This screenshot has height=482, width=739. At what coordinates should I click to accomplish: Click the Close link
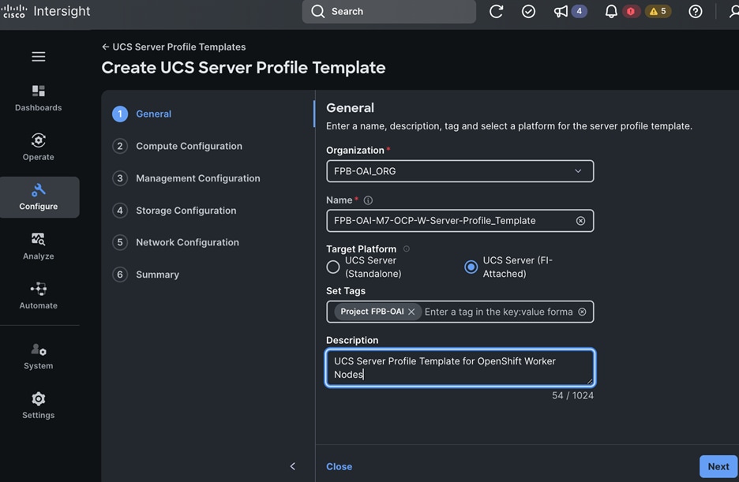click(339, 466)
